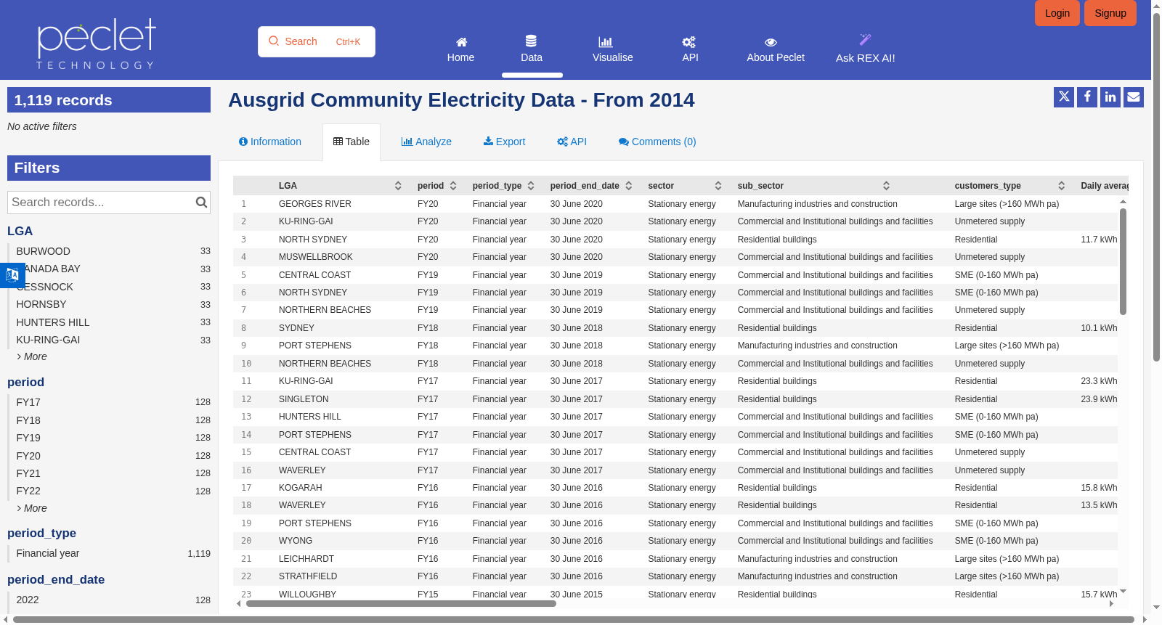1162x625 pixels.
Task: Share dataset on Facebook
Action: point(1087,97)
